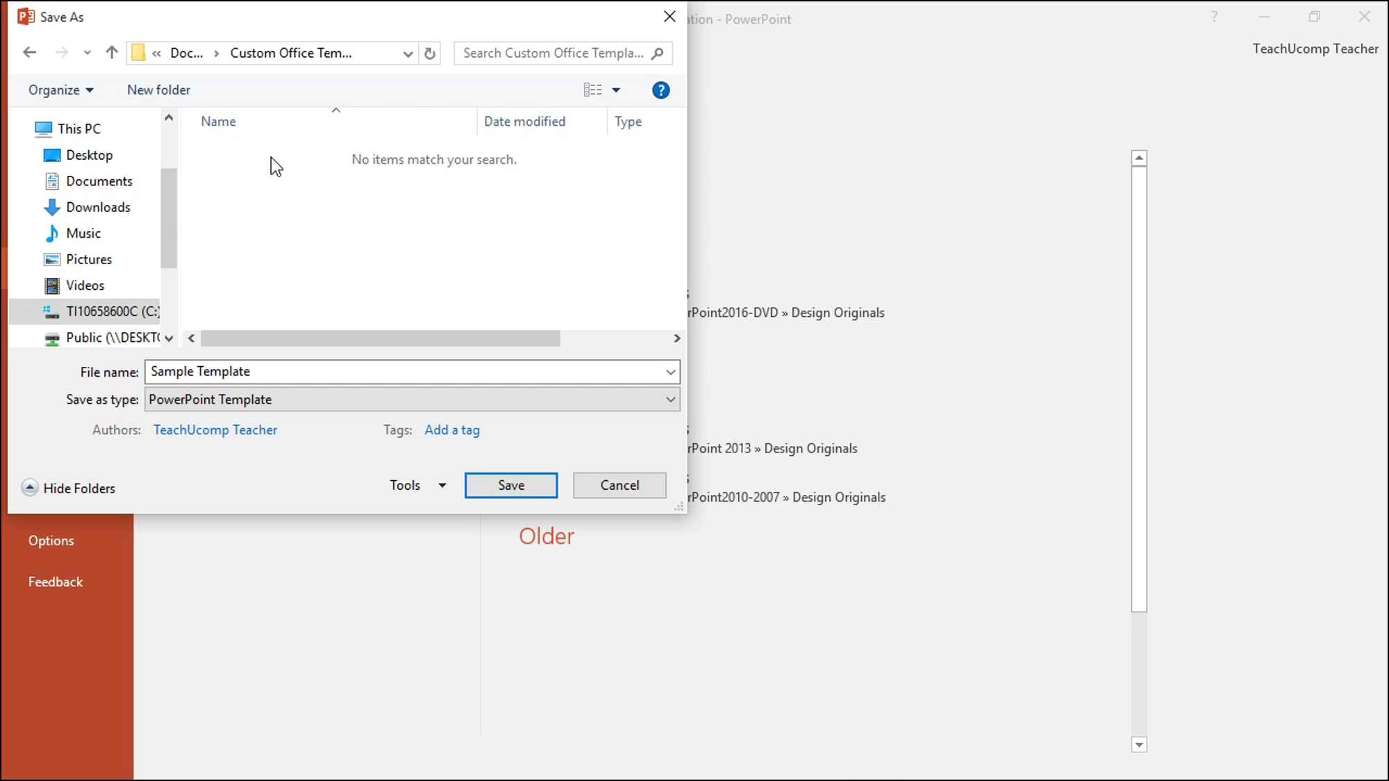Expand the File name dropdown
The height and width of the screenshot is (781, 1389).
point(671,372)
